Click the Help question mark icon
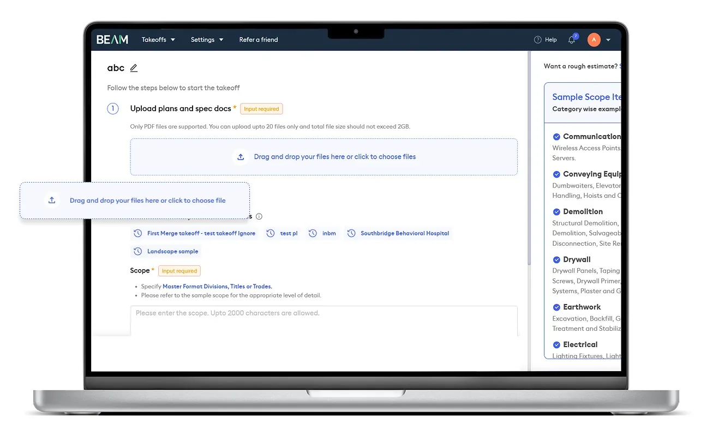 [x=537, y=40]
